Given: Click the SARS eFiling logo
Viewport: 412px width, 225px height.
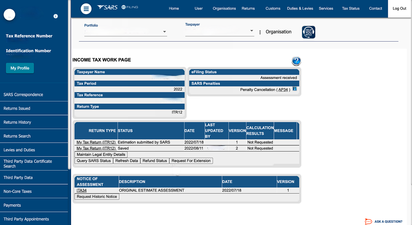Looking at the screenshot, I should (x=117, y=7).
